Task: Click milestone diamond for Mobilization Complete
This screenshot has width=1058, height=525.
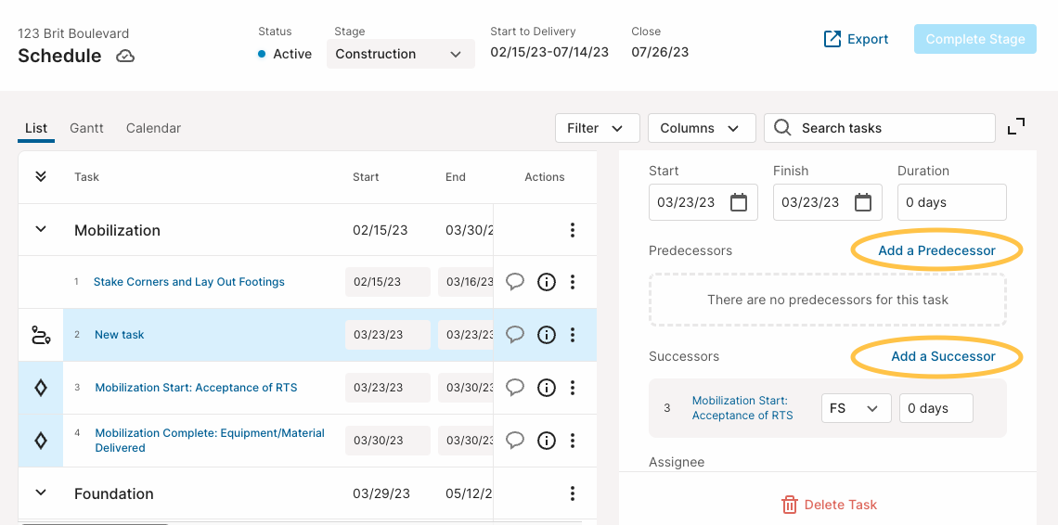Action: (41, 441)
